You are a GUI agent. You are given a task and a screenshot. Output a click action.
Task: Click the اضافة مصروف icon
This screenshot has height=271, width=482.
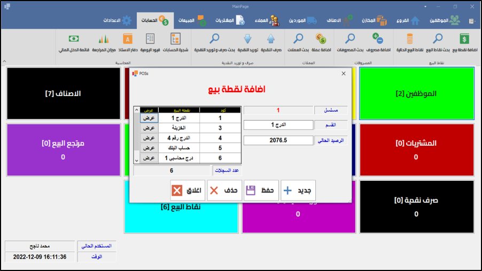tap(378, 39)
